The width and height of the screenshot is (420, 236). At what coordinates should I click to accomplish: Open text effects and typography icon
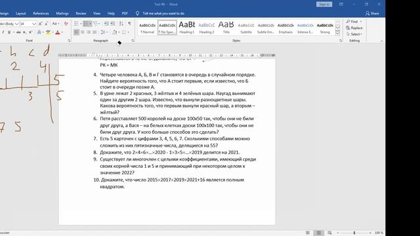click(x=39, y=32)
